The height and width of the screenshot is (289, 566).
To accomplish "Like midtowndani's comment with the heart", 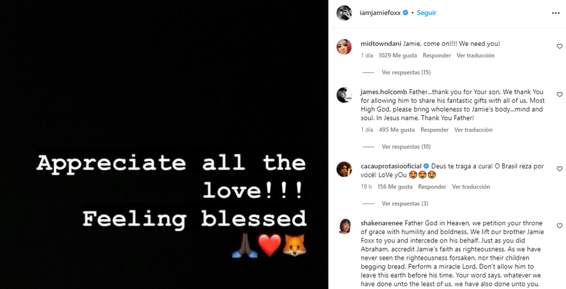I will pyautogui.click(x=559, y=47).
